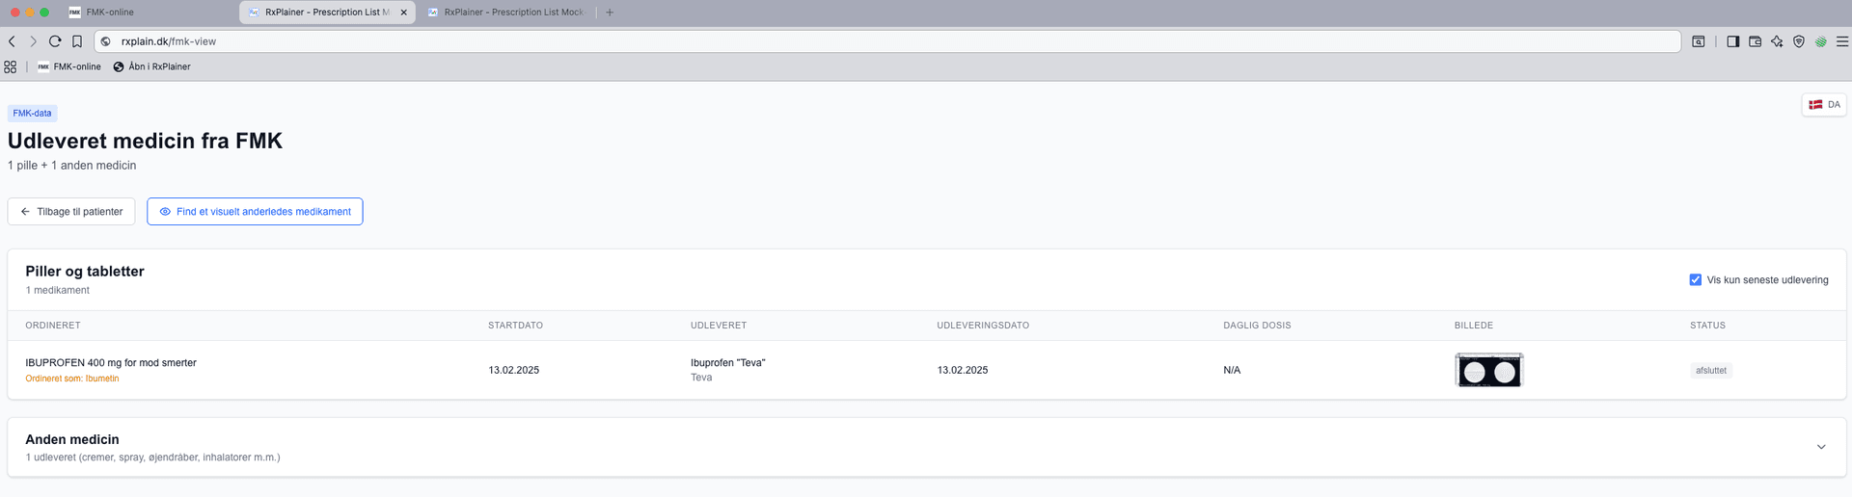Open the VPN shield icon
This screenshot has height=497, width=1852.
pyautogui.click(x=1799, y=41)
